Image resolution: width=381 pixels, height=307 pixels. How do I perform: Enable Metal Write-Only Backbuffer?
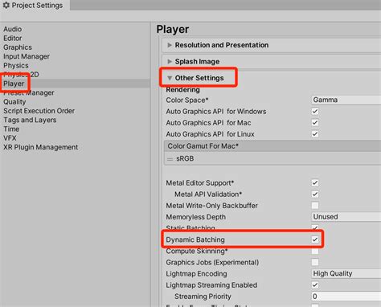tap(315, 206)
